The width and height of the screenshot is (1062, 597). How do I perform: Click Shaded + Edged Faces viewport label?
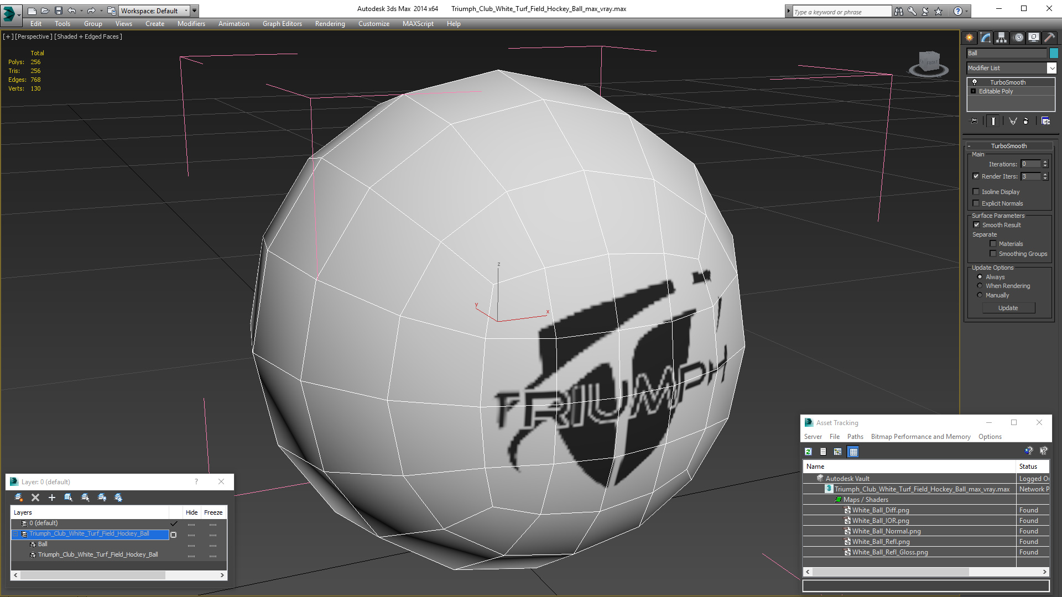(x=88, y=36)
